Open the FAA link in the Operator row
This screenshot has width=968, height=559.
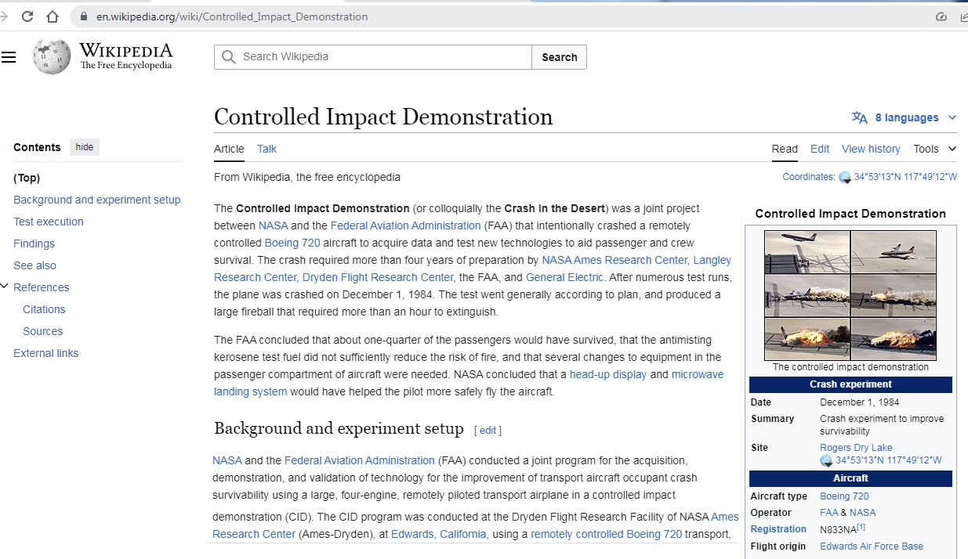pyautogui.click(x=829, y=513)
